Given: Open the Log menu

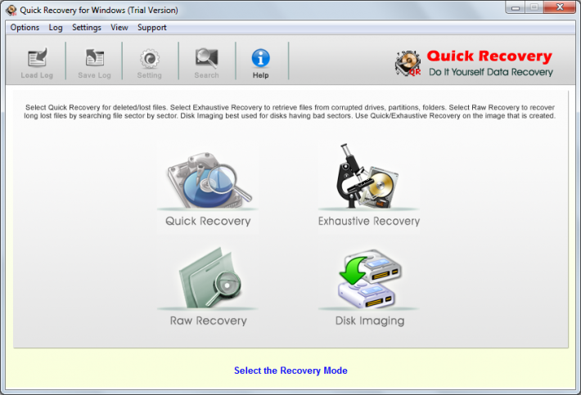Looking at the screenshot, I should (56, 27).
